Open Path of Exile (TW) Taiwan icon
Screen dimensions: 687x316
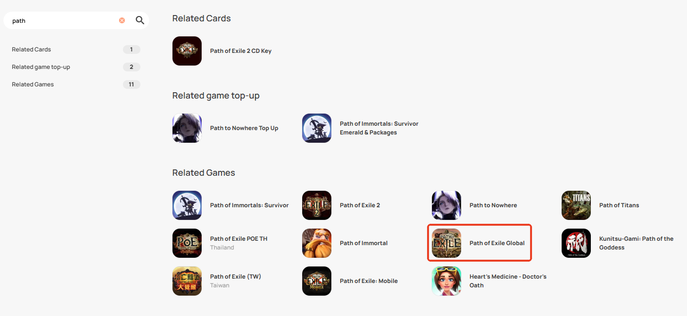coord(187,281)
